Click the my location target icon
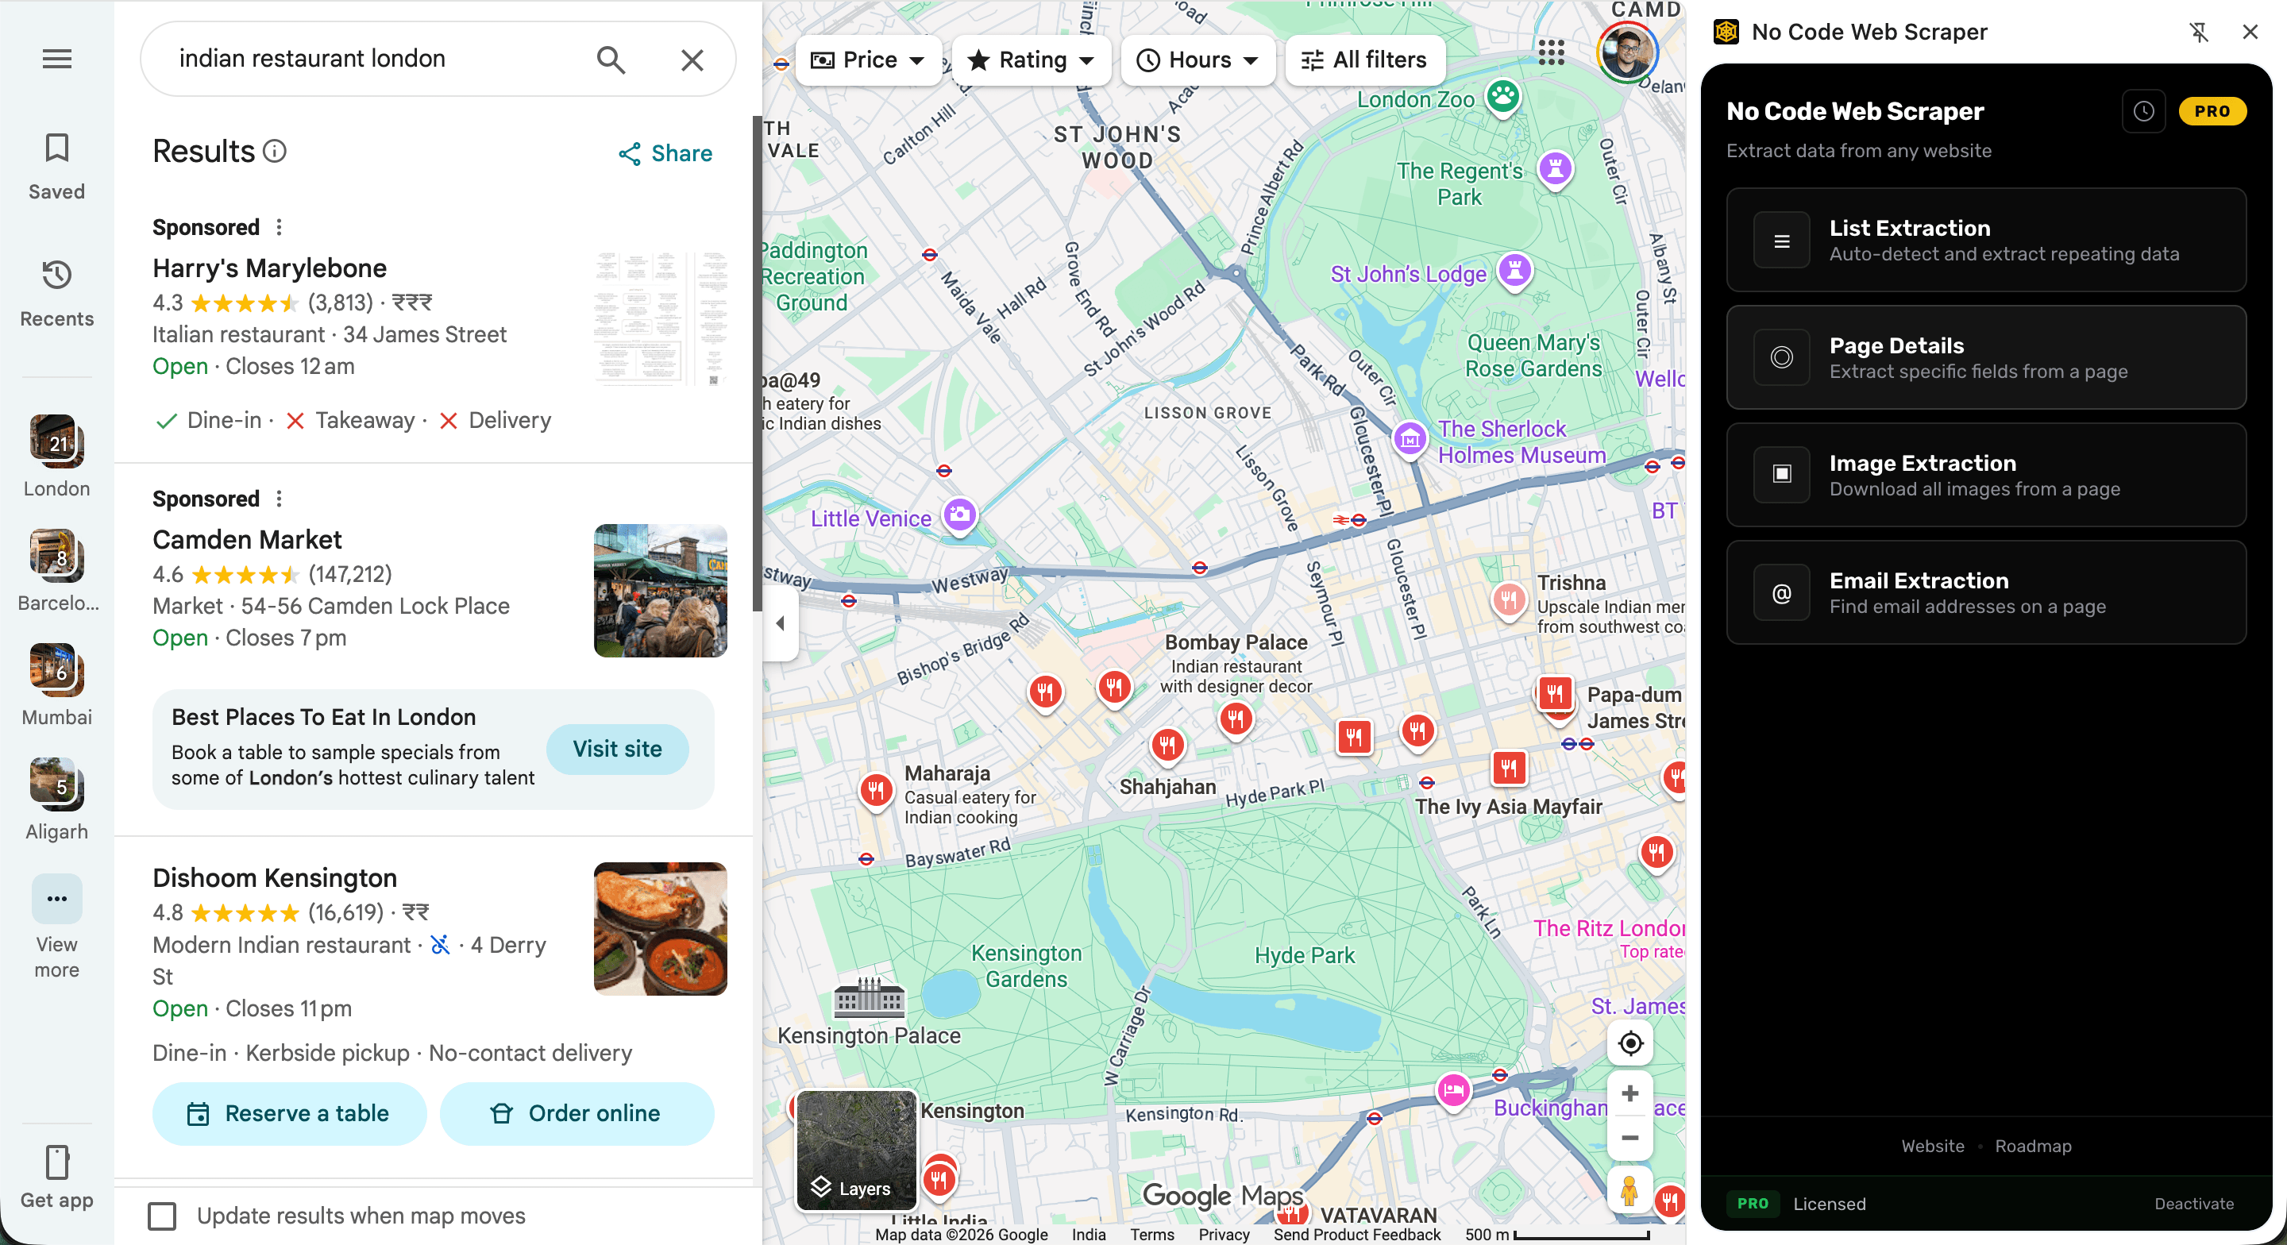Viewport: 2287px width, 1245px height. [1629, 1043]
